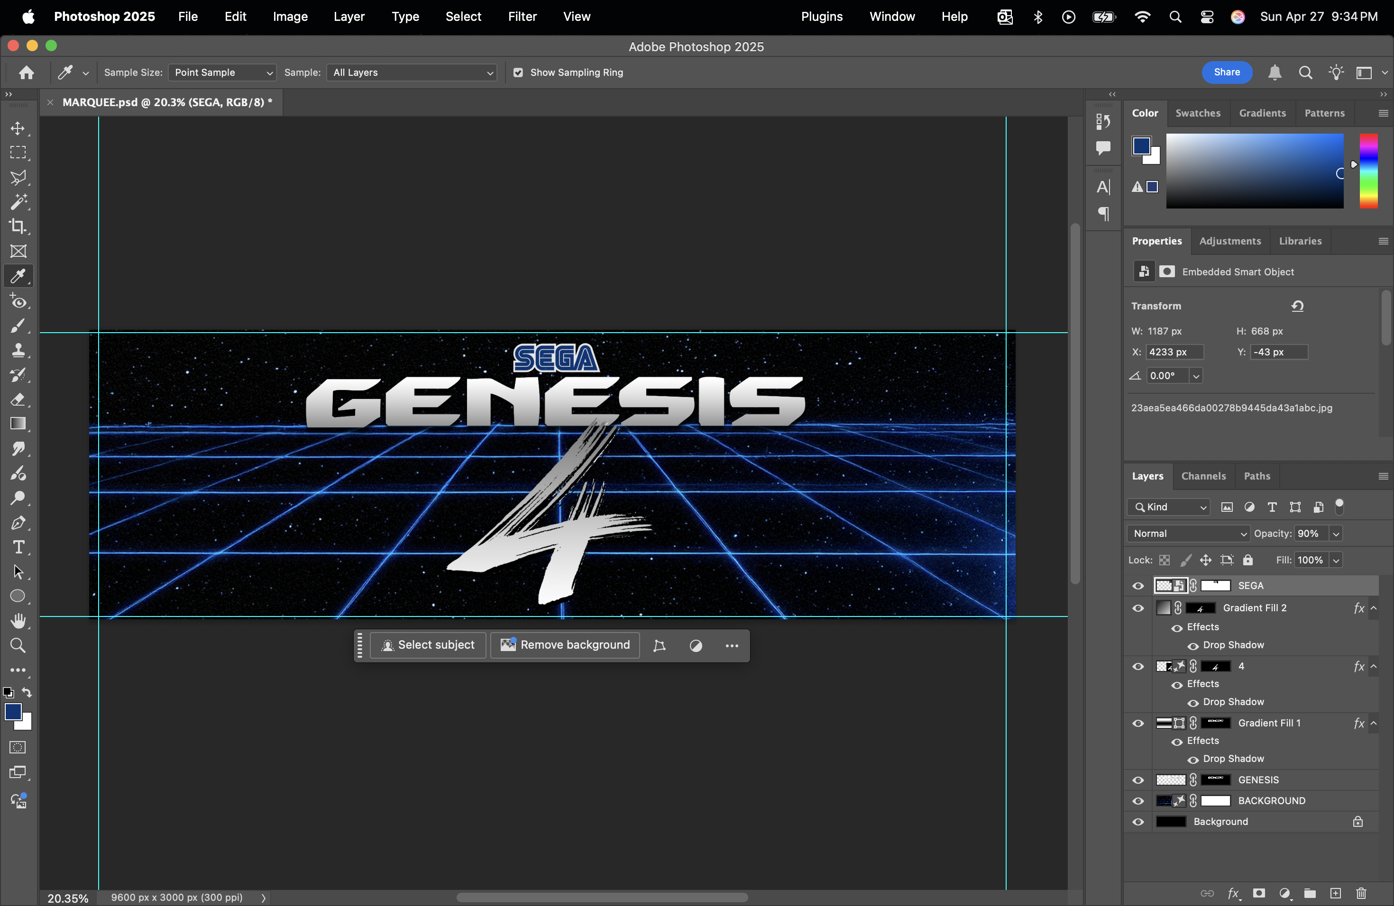Select the Pen tool
Viewport: 1394px width, 906px height.
tap(18, 523)
